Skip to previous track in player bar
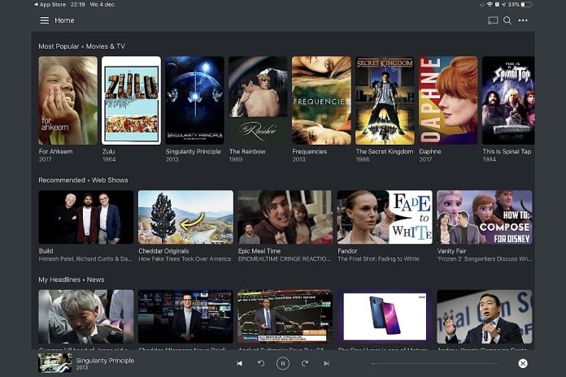 tap(239, 363)
